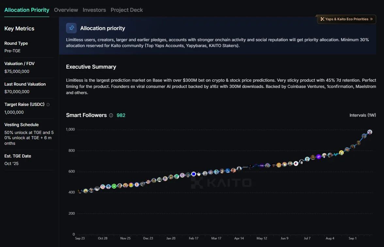Select the Allocation Priority tab
384x247 pixels.
click(x=27, y=10)
